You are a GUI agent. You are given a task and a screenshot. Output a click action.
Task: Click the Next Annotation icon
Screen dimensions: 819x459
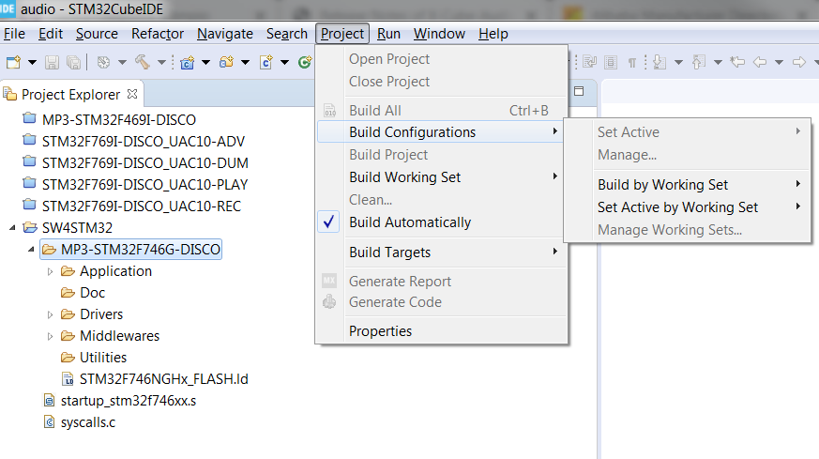tap(660, 63)
